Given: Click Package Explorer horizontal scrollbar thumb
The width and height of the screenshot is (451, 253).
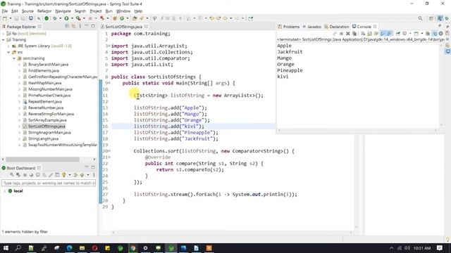Looking at the screenshot, I should [42, 160].
